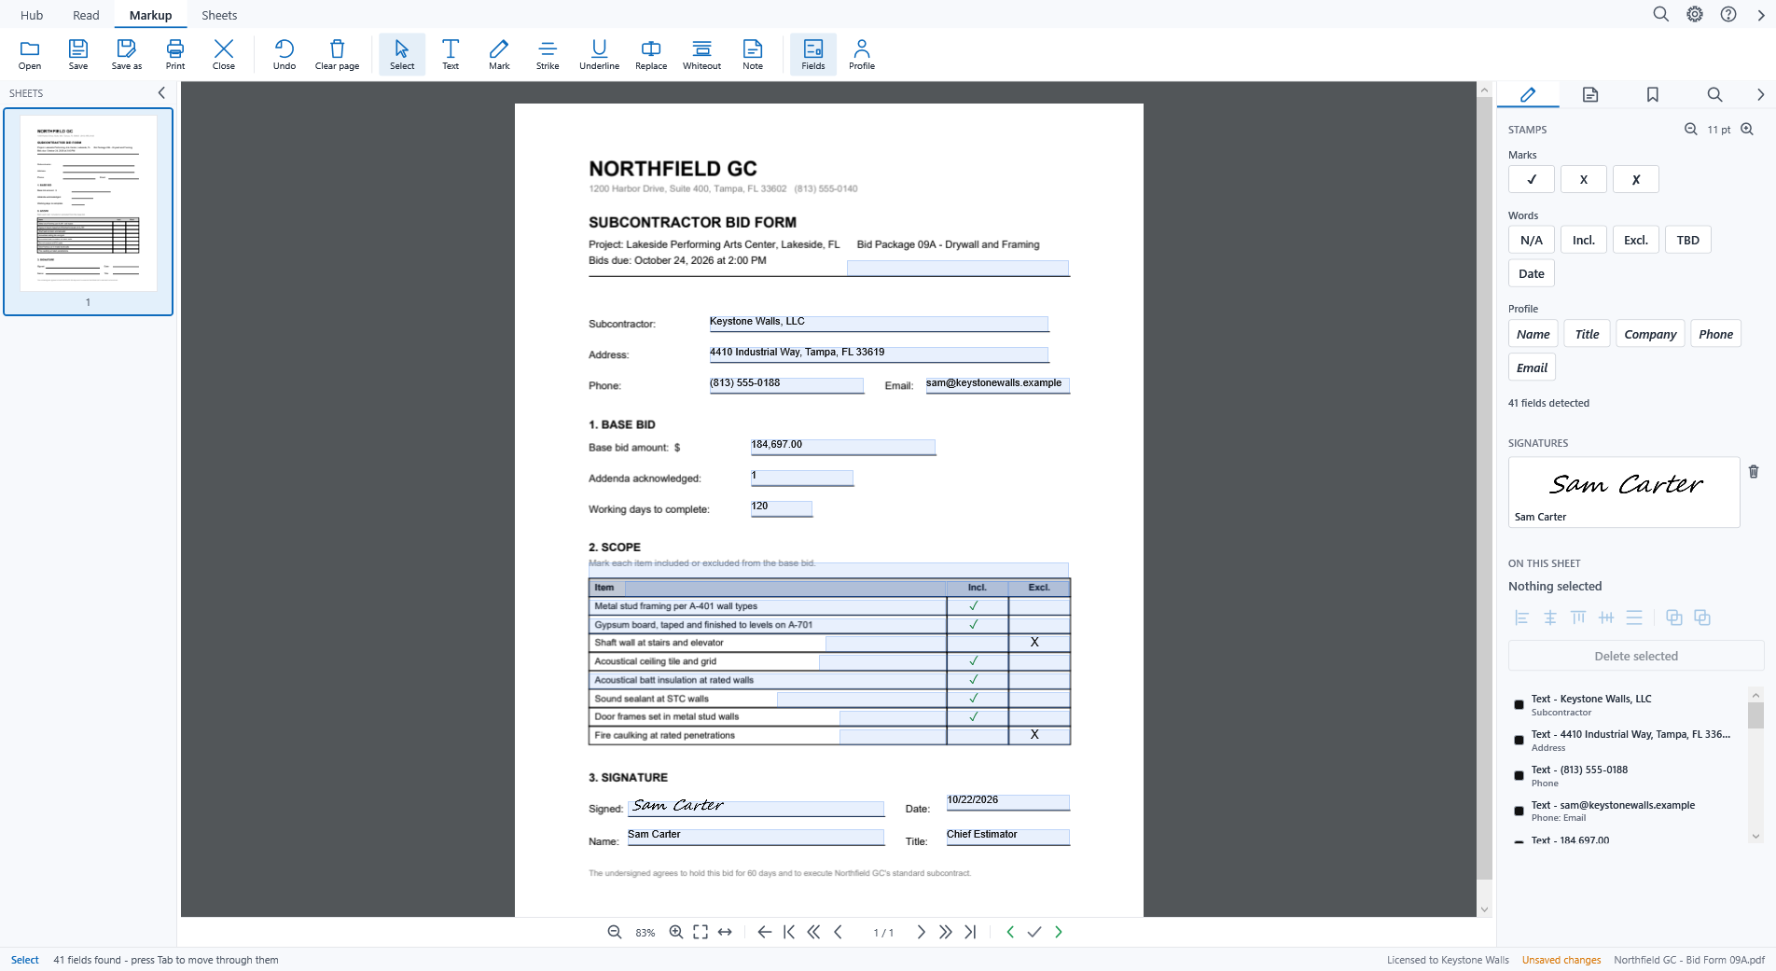1776x971 pixels.
Task: Print the bid form
Action: pyautogui.click(x=175, y=54)
